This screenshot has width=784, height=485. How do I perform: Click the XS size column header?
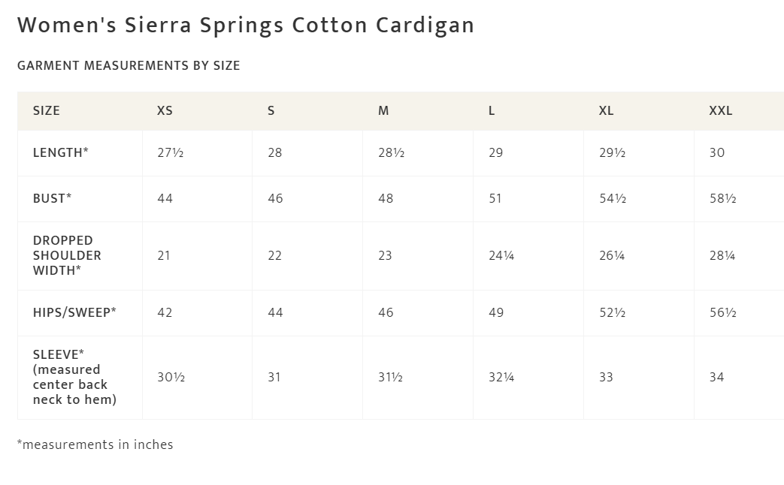(165, 110)
